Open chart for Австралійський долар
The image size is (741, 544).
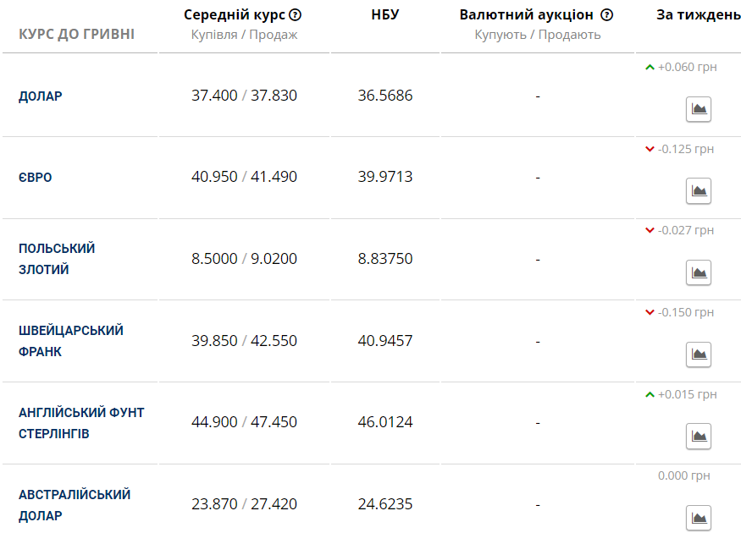click(699, 518)
